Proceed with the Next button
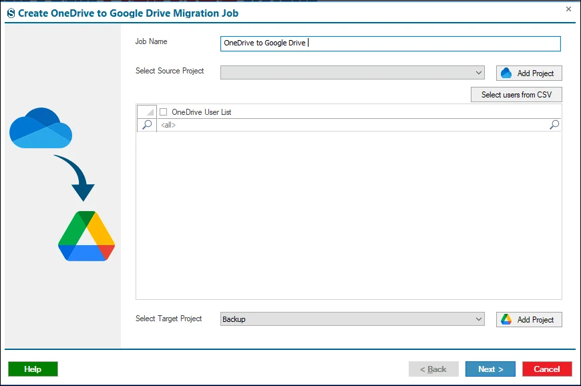Viewport: 581px width, 386px height. (490, 369)
